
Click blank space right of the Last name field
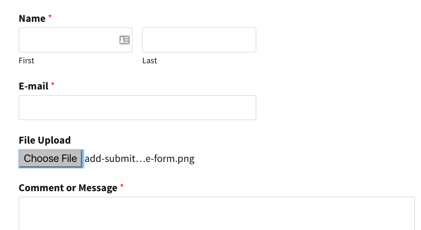click(336, 40)
